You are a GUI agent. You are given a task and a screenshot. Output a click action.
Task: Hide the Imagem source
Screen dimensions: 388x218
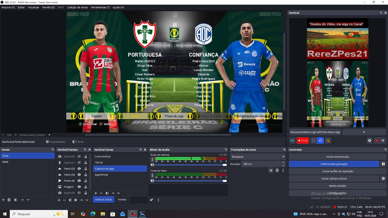[79, 187]
